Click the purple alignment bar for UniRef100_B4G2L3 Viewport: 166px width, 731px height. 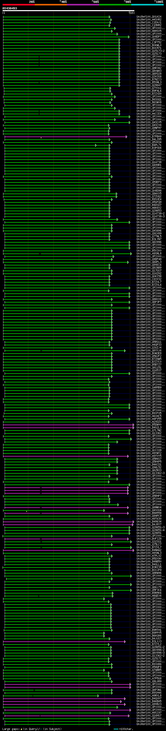[68, 428]
